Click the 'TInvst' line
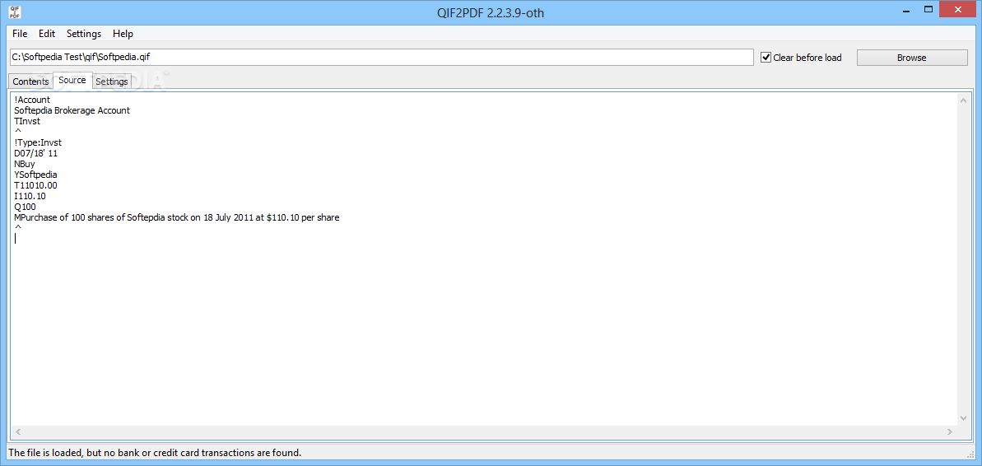982x466 pixels. (x=27, y=121)
